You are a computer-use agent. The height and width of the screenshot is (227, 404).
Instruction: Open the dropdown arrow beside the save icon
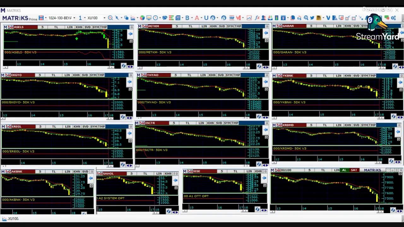[46, 18]
